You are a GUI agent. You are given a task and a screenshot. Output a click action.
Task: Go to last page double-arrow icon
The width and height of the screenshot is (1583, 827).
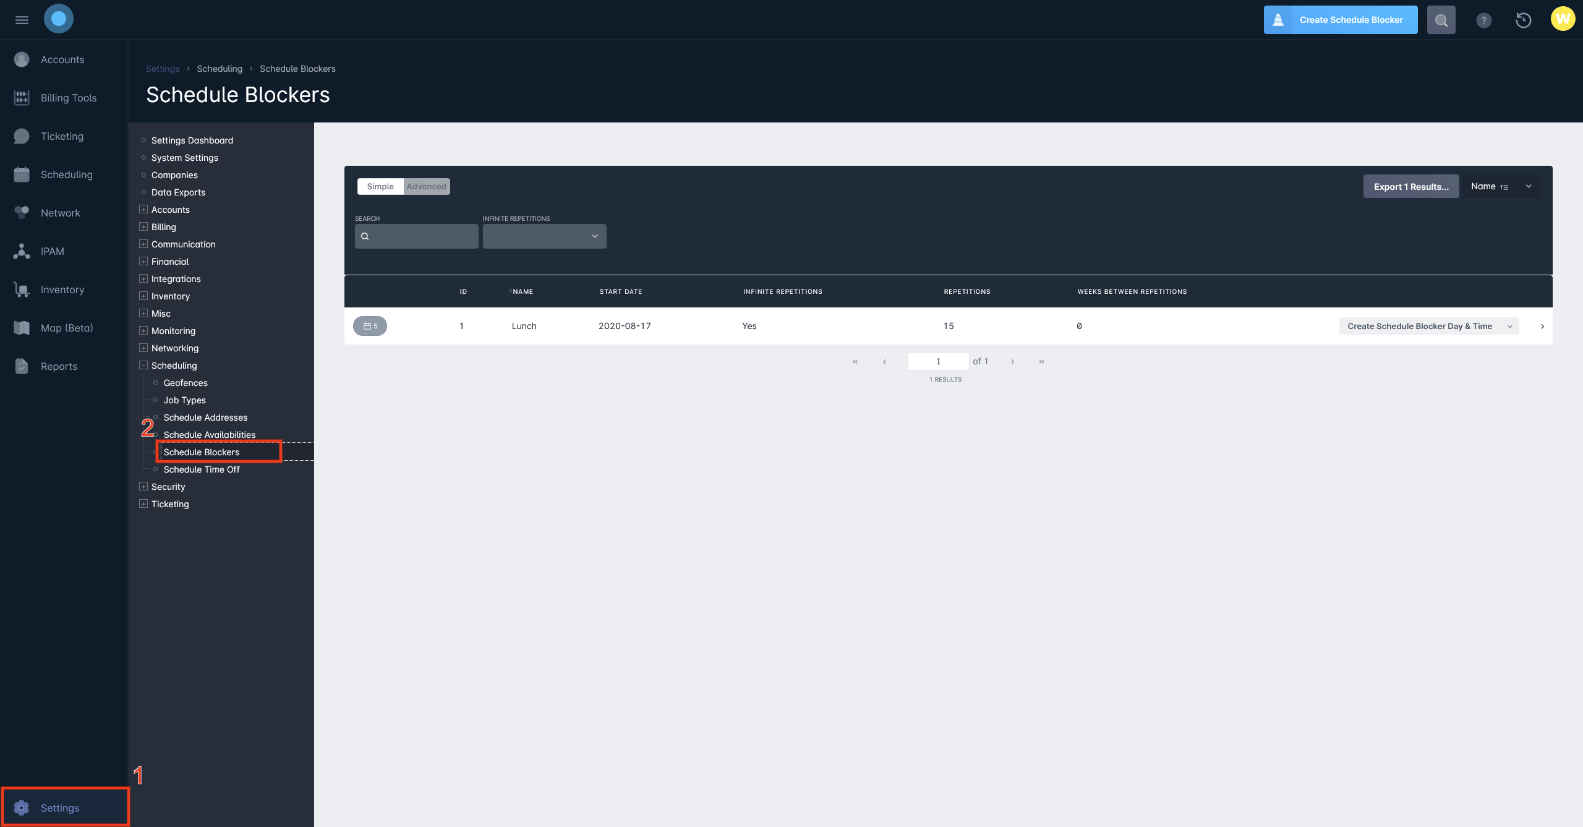pyautogui.click(x=1042, y=362)
